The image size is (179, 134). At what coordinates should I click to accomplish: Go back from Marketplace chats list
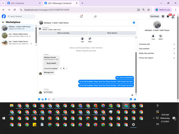[x=3, y=22]
